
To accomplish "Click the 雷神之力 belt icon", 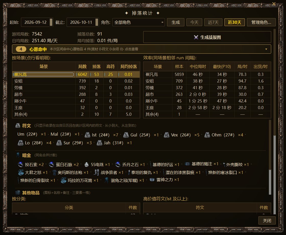I will point(152,180).
